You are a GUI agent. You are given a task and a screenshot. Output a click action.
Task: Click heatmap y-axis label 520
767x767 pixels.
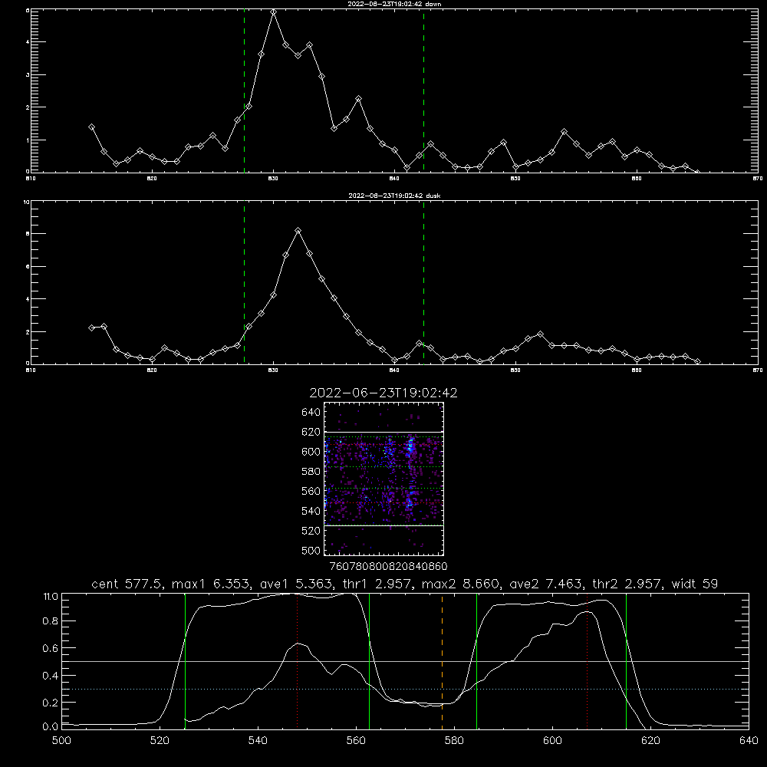tap(311, 531)
